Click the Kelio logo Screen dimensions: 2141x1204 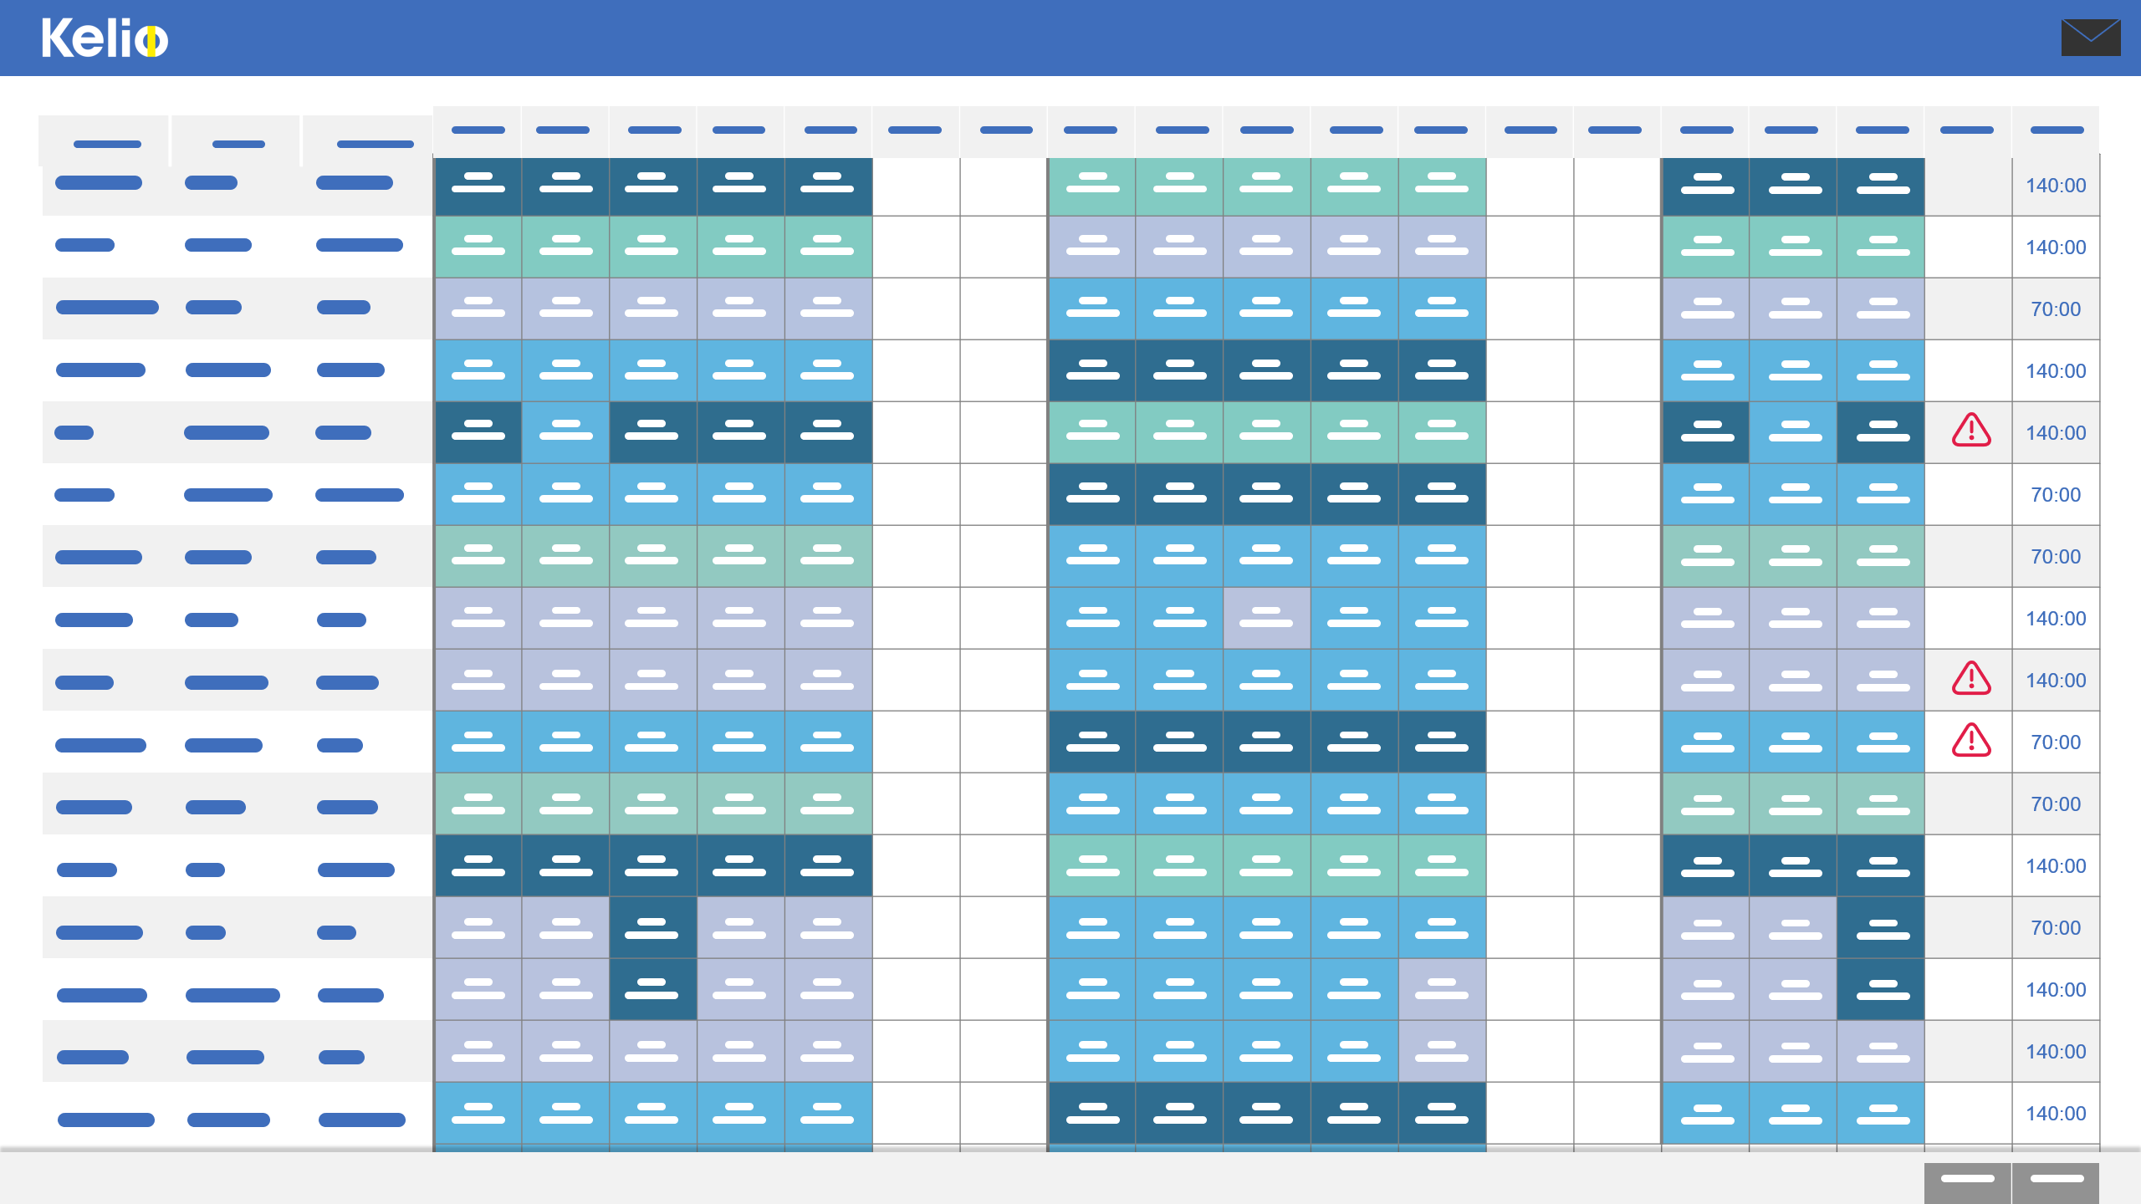[x=105, y=38]
